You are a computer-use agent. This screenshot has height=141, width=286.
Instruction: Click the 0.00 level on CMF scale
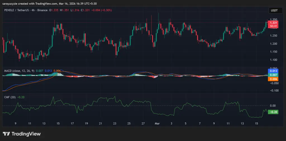273,106
